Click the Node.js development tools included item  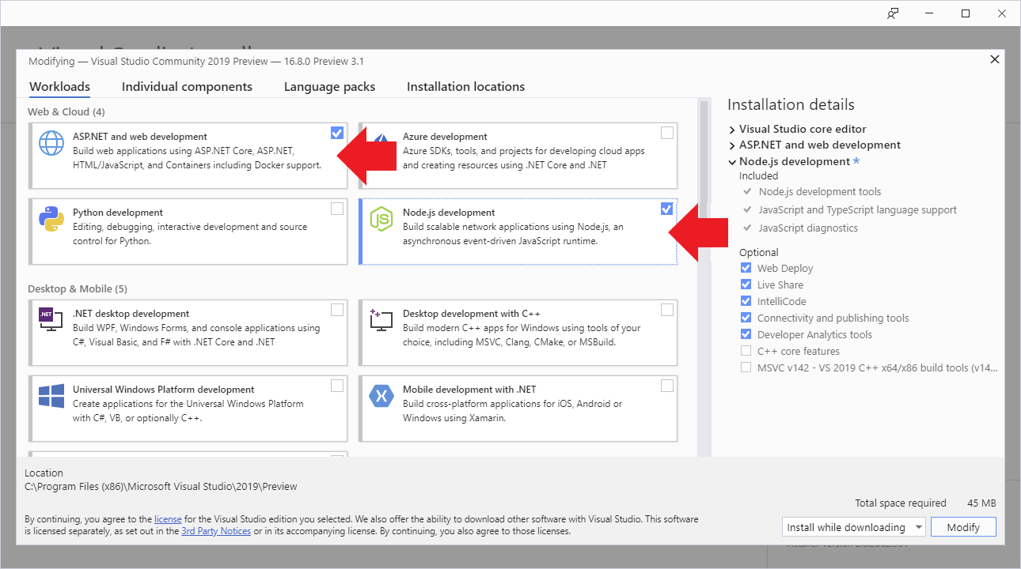pyautogui.click(x=819, y=192)
